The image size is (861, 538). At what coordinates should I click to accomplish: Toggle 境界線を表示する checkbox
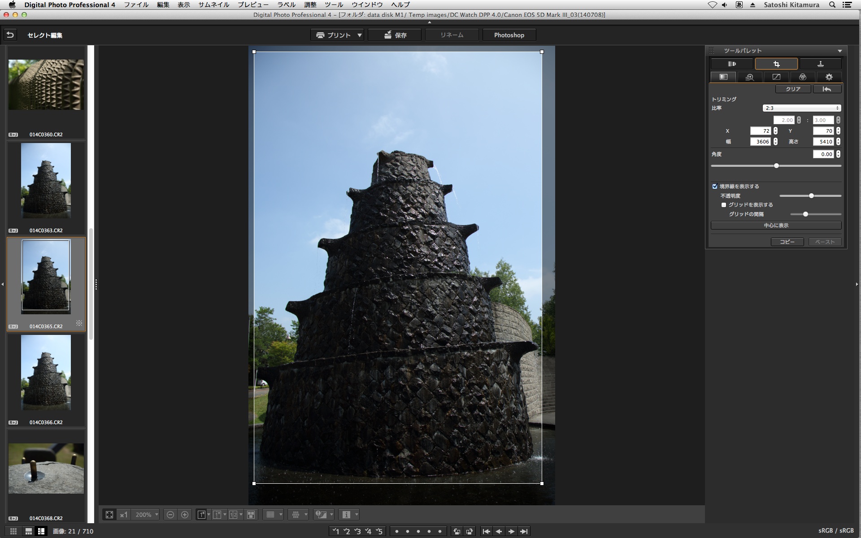[715, 187]
